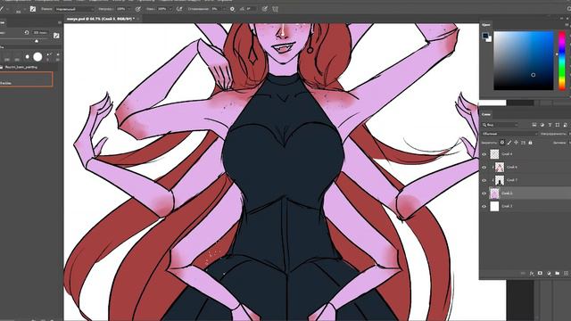The height and width of the screenshot is (321, 571).
Task: Click the background color swatch
Action: click(x=490, y=39)
